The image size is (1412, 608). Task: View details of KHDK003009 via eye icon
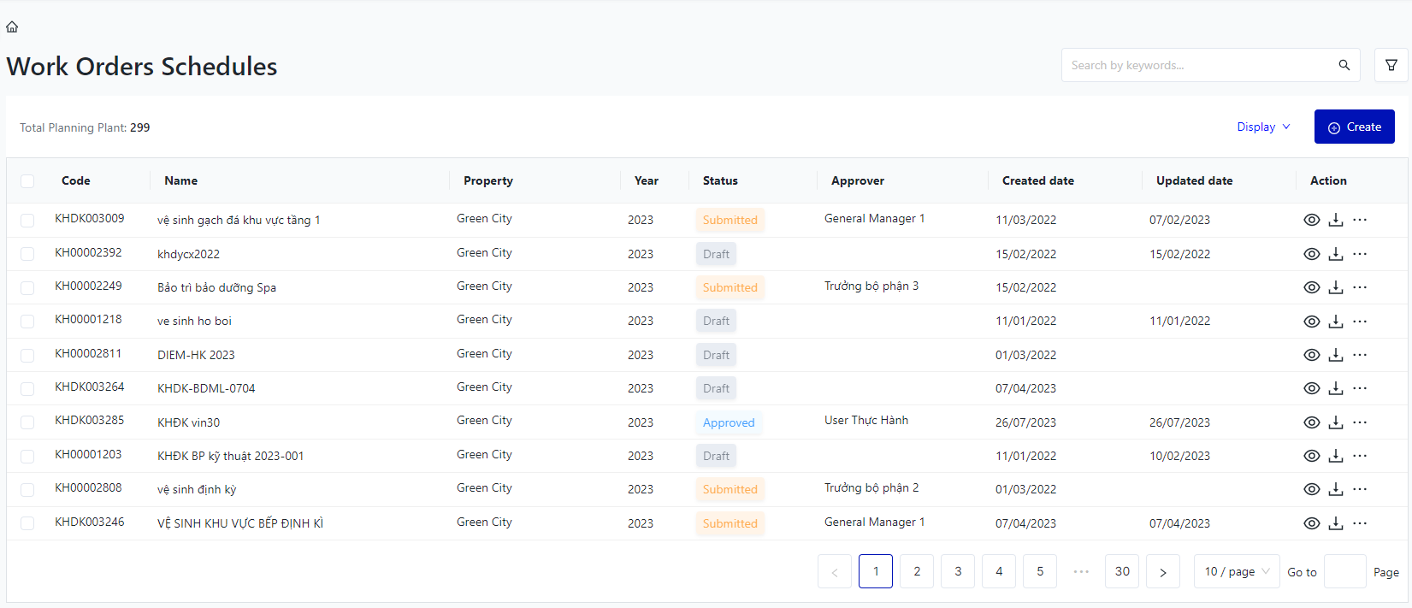(1311, 220)
